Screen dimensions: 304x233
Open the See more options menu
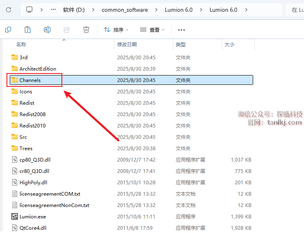pos(182,30)
